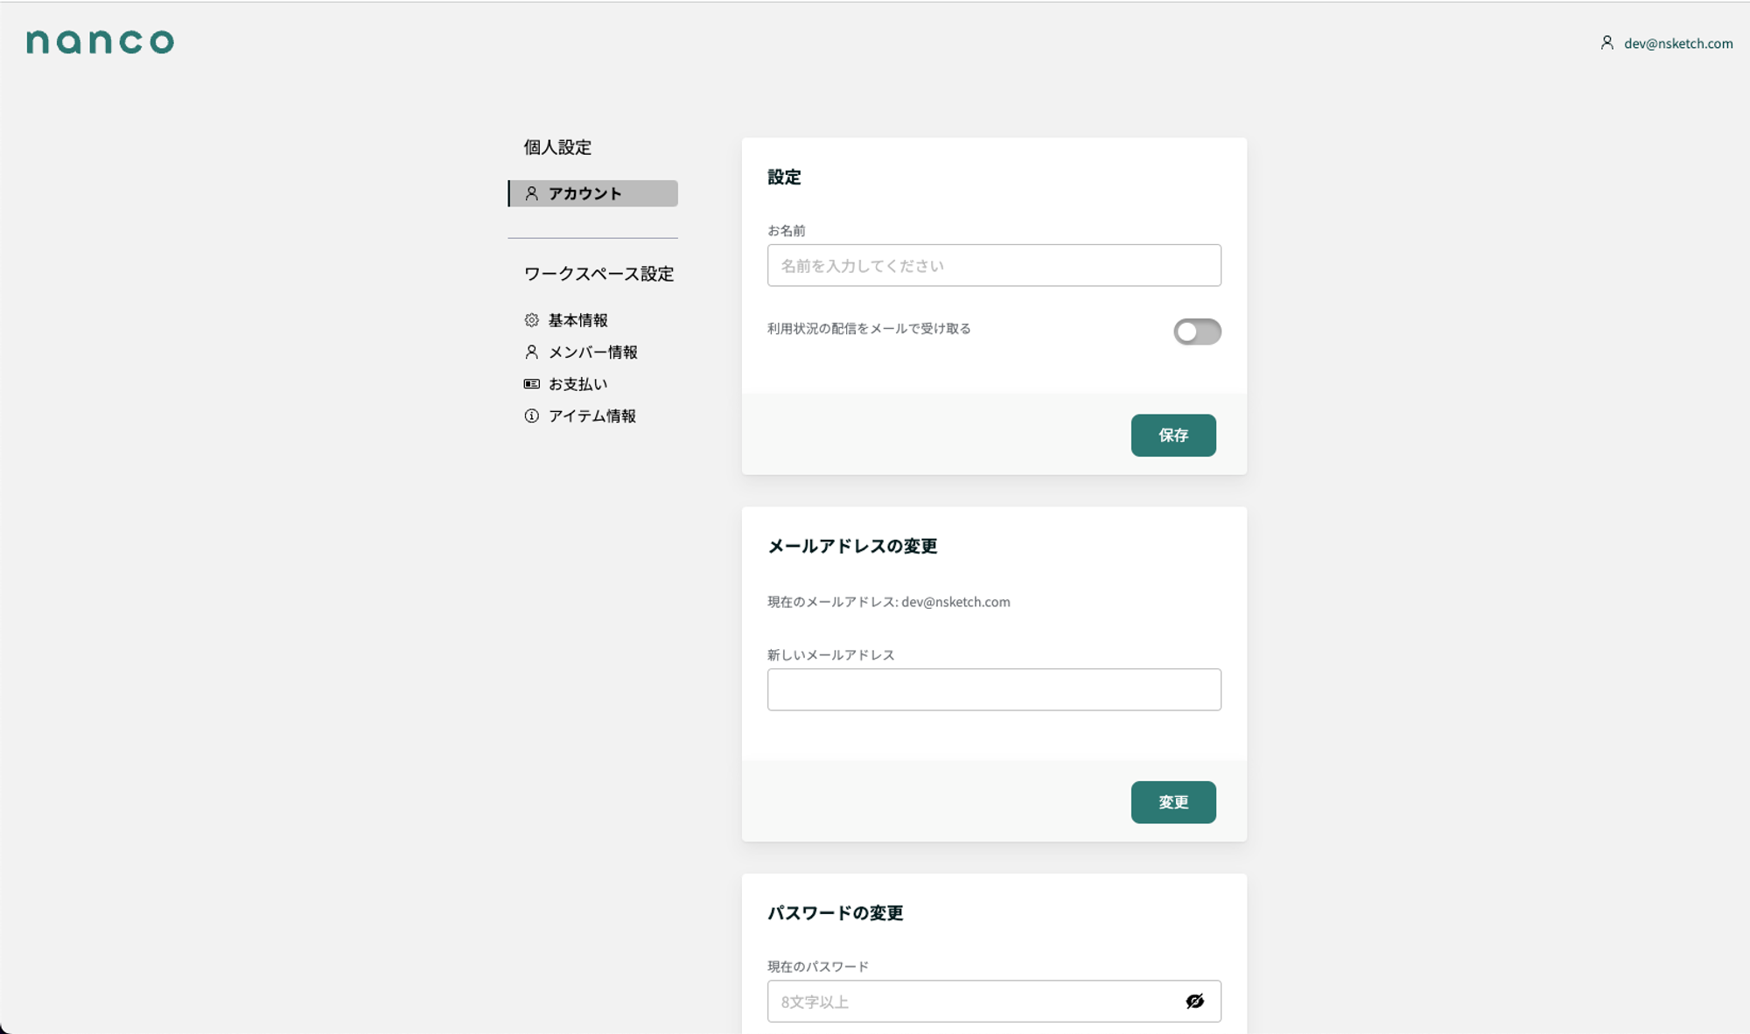Click the 個人設定 heading

tap(557, 147)
